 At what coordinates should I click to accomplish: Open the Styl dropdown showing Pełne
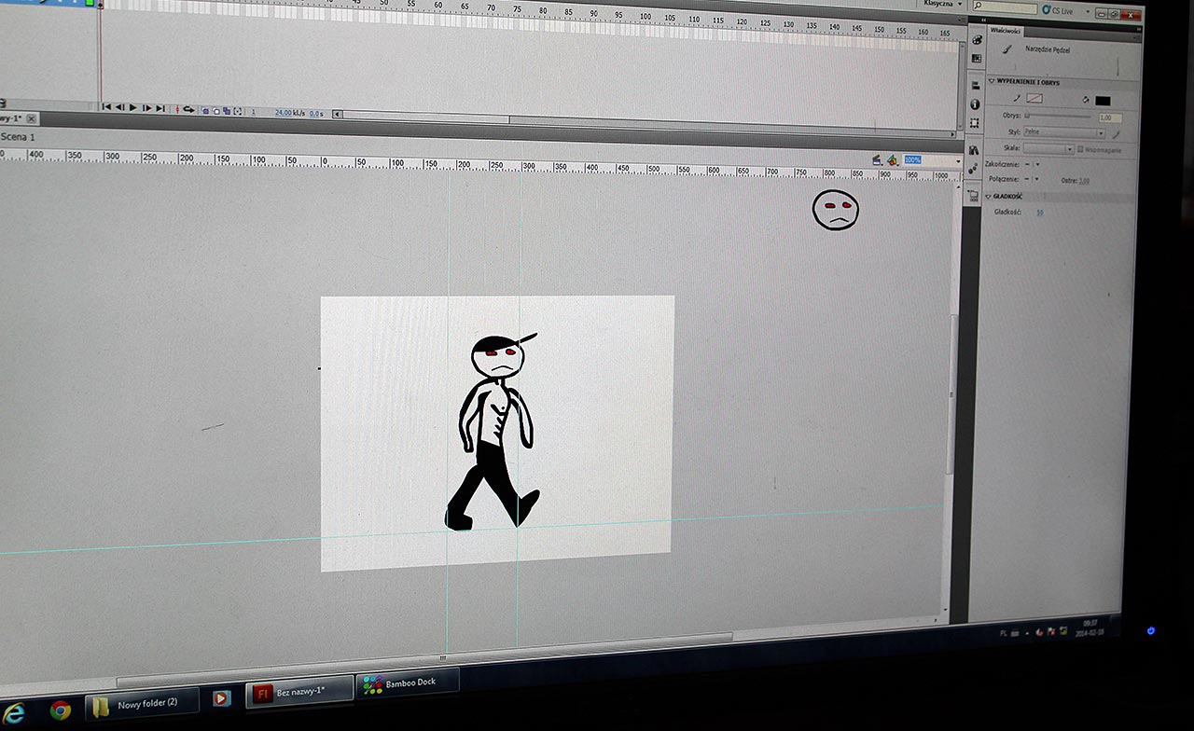pos(1064,133)
